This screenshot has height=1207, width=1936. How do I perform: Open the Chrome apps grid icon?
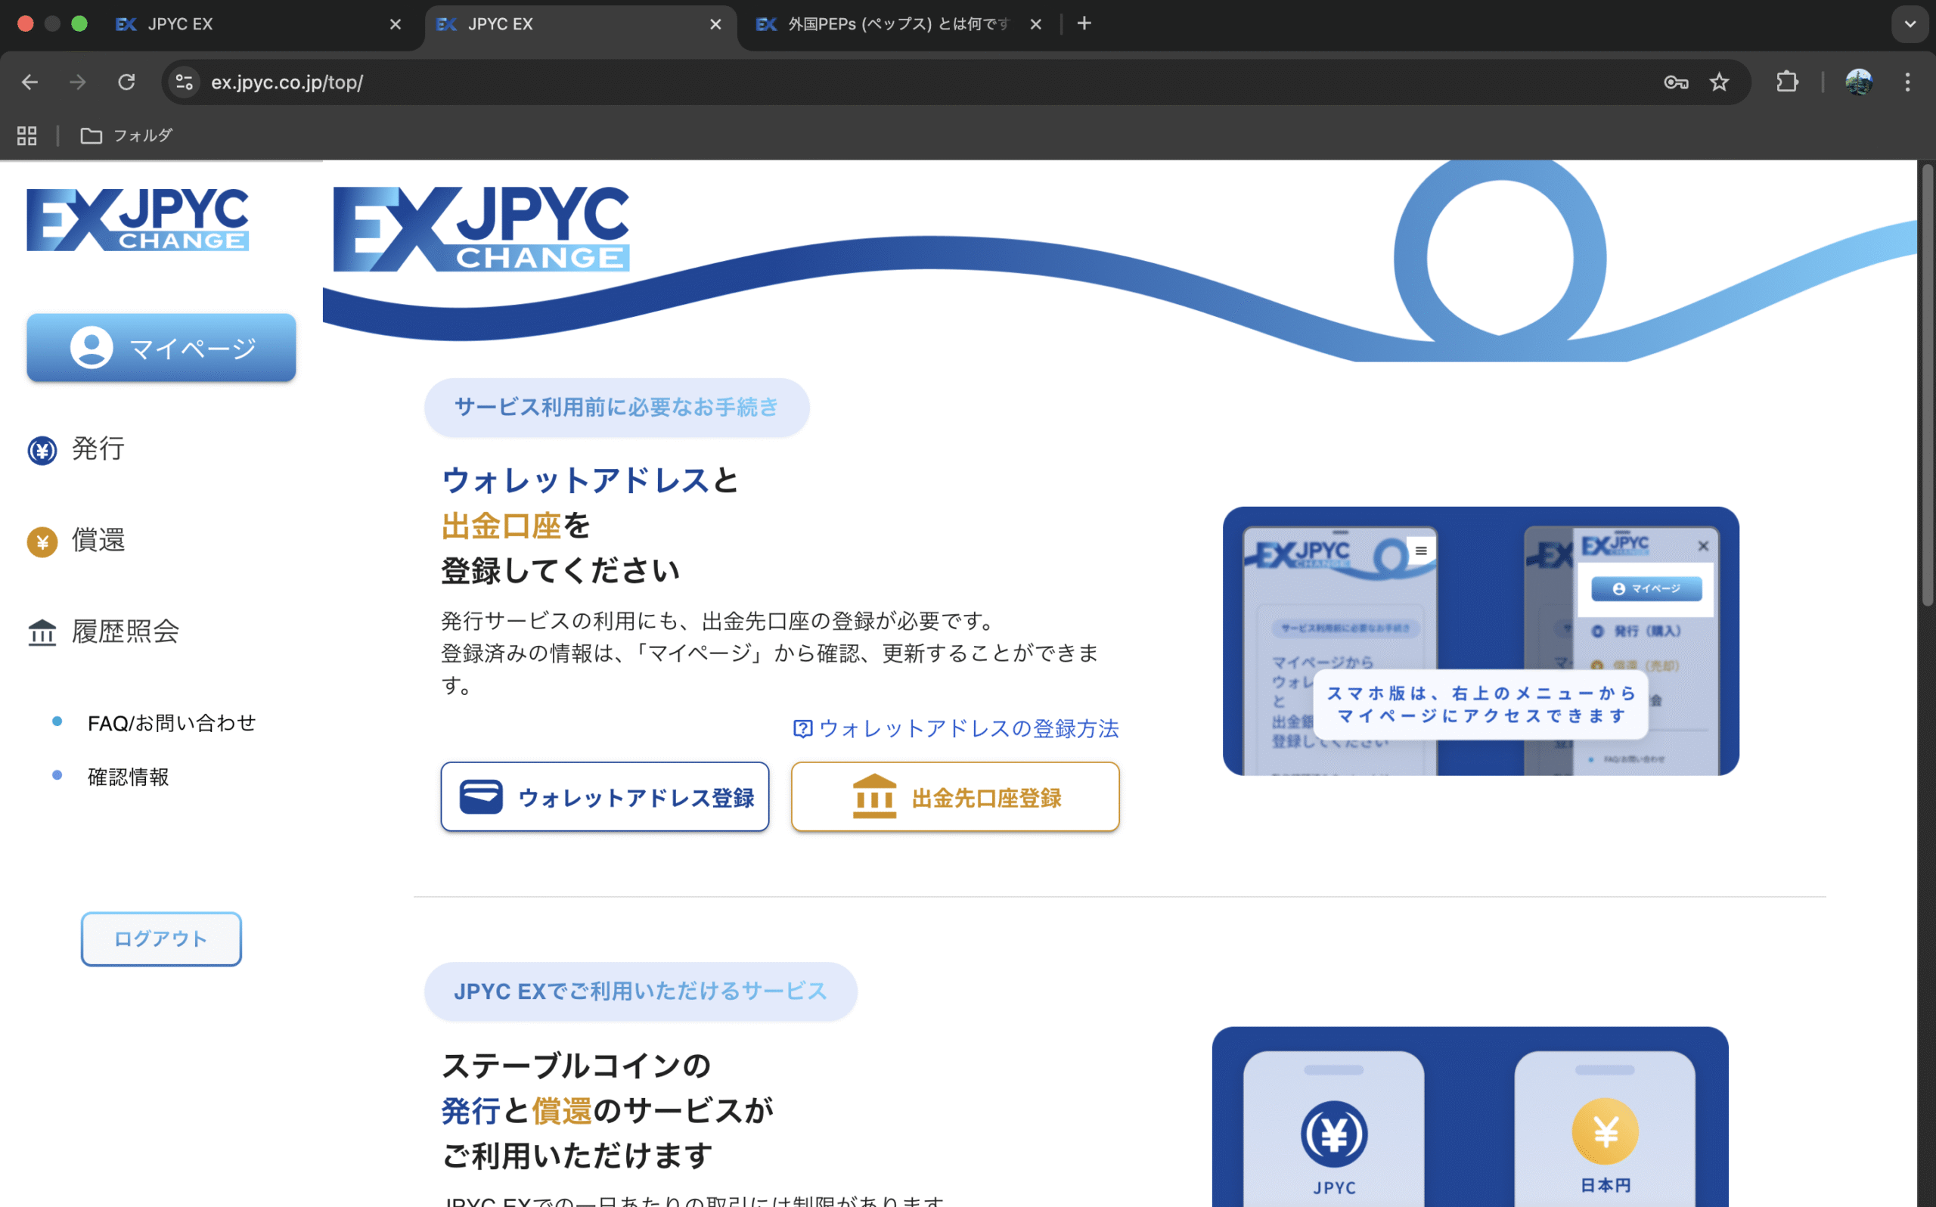point(27,135)
